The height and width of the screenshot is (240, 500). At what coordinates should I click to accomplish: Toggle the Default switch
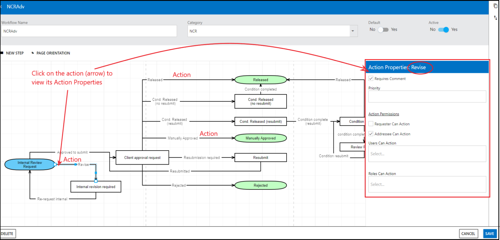pyautogui.click(x=383, y=30)
